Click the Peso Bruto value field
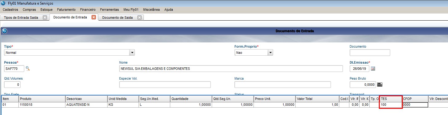 [x=363, y=85]
